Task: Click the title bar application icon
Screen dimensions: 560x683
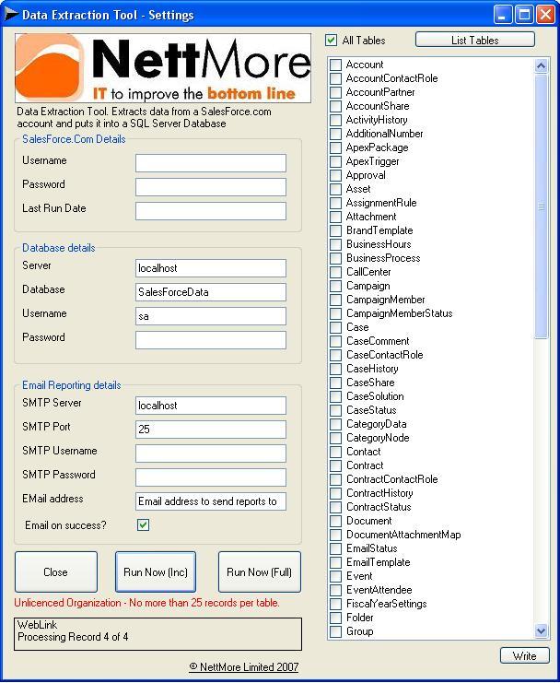Action: point(11,15)
